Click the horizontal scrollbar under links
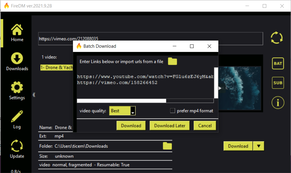The width and height of the screenshot is (291, 173). point(145,101)
